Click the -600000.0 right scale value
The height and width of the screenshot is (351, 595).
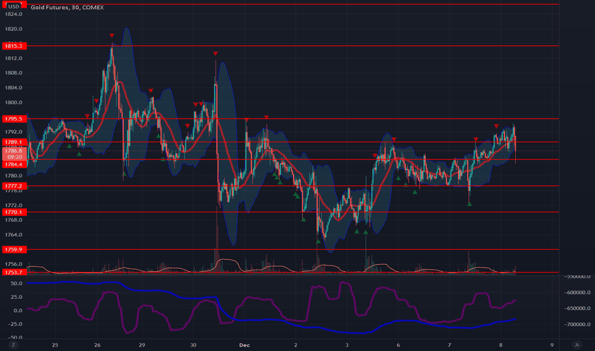point(576,292)
